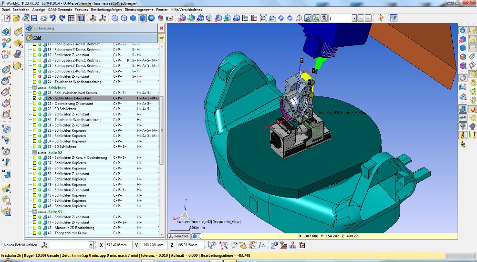Viewport: 477px width, 262px height.
Task: Click the red hook icon in right sidebar
Action: pyautogui.click(x=472, y=109)
